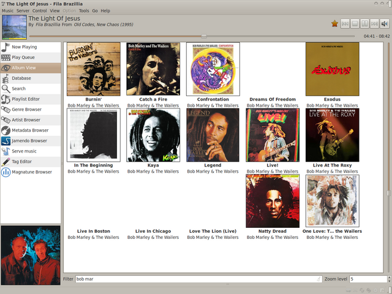The image size is (392, 294).
Task: Open the Tools menu
Action: (84, 11)
